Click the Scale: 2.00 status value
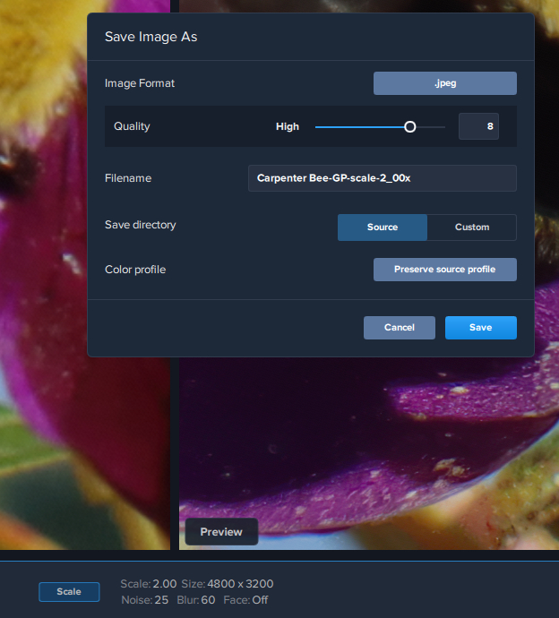The height and width of the screenshot is (618, 559). tap(149, 584)
